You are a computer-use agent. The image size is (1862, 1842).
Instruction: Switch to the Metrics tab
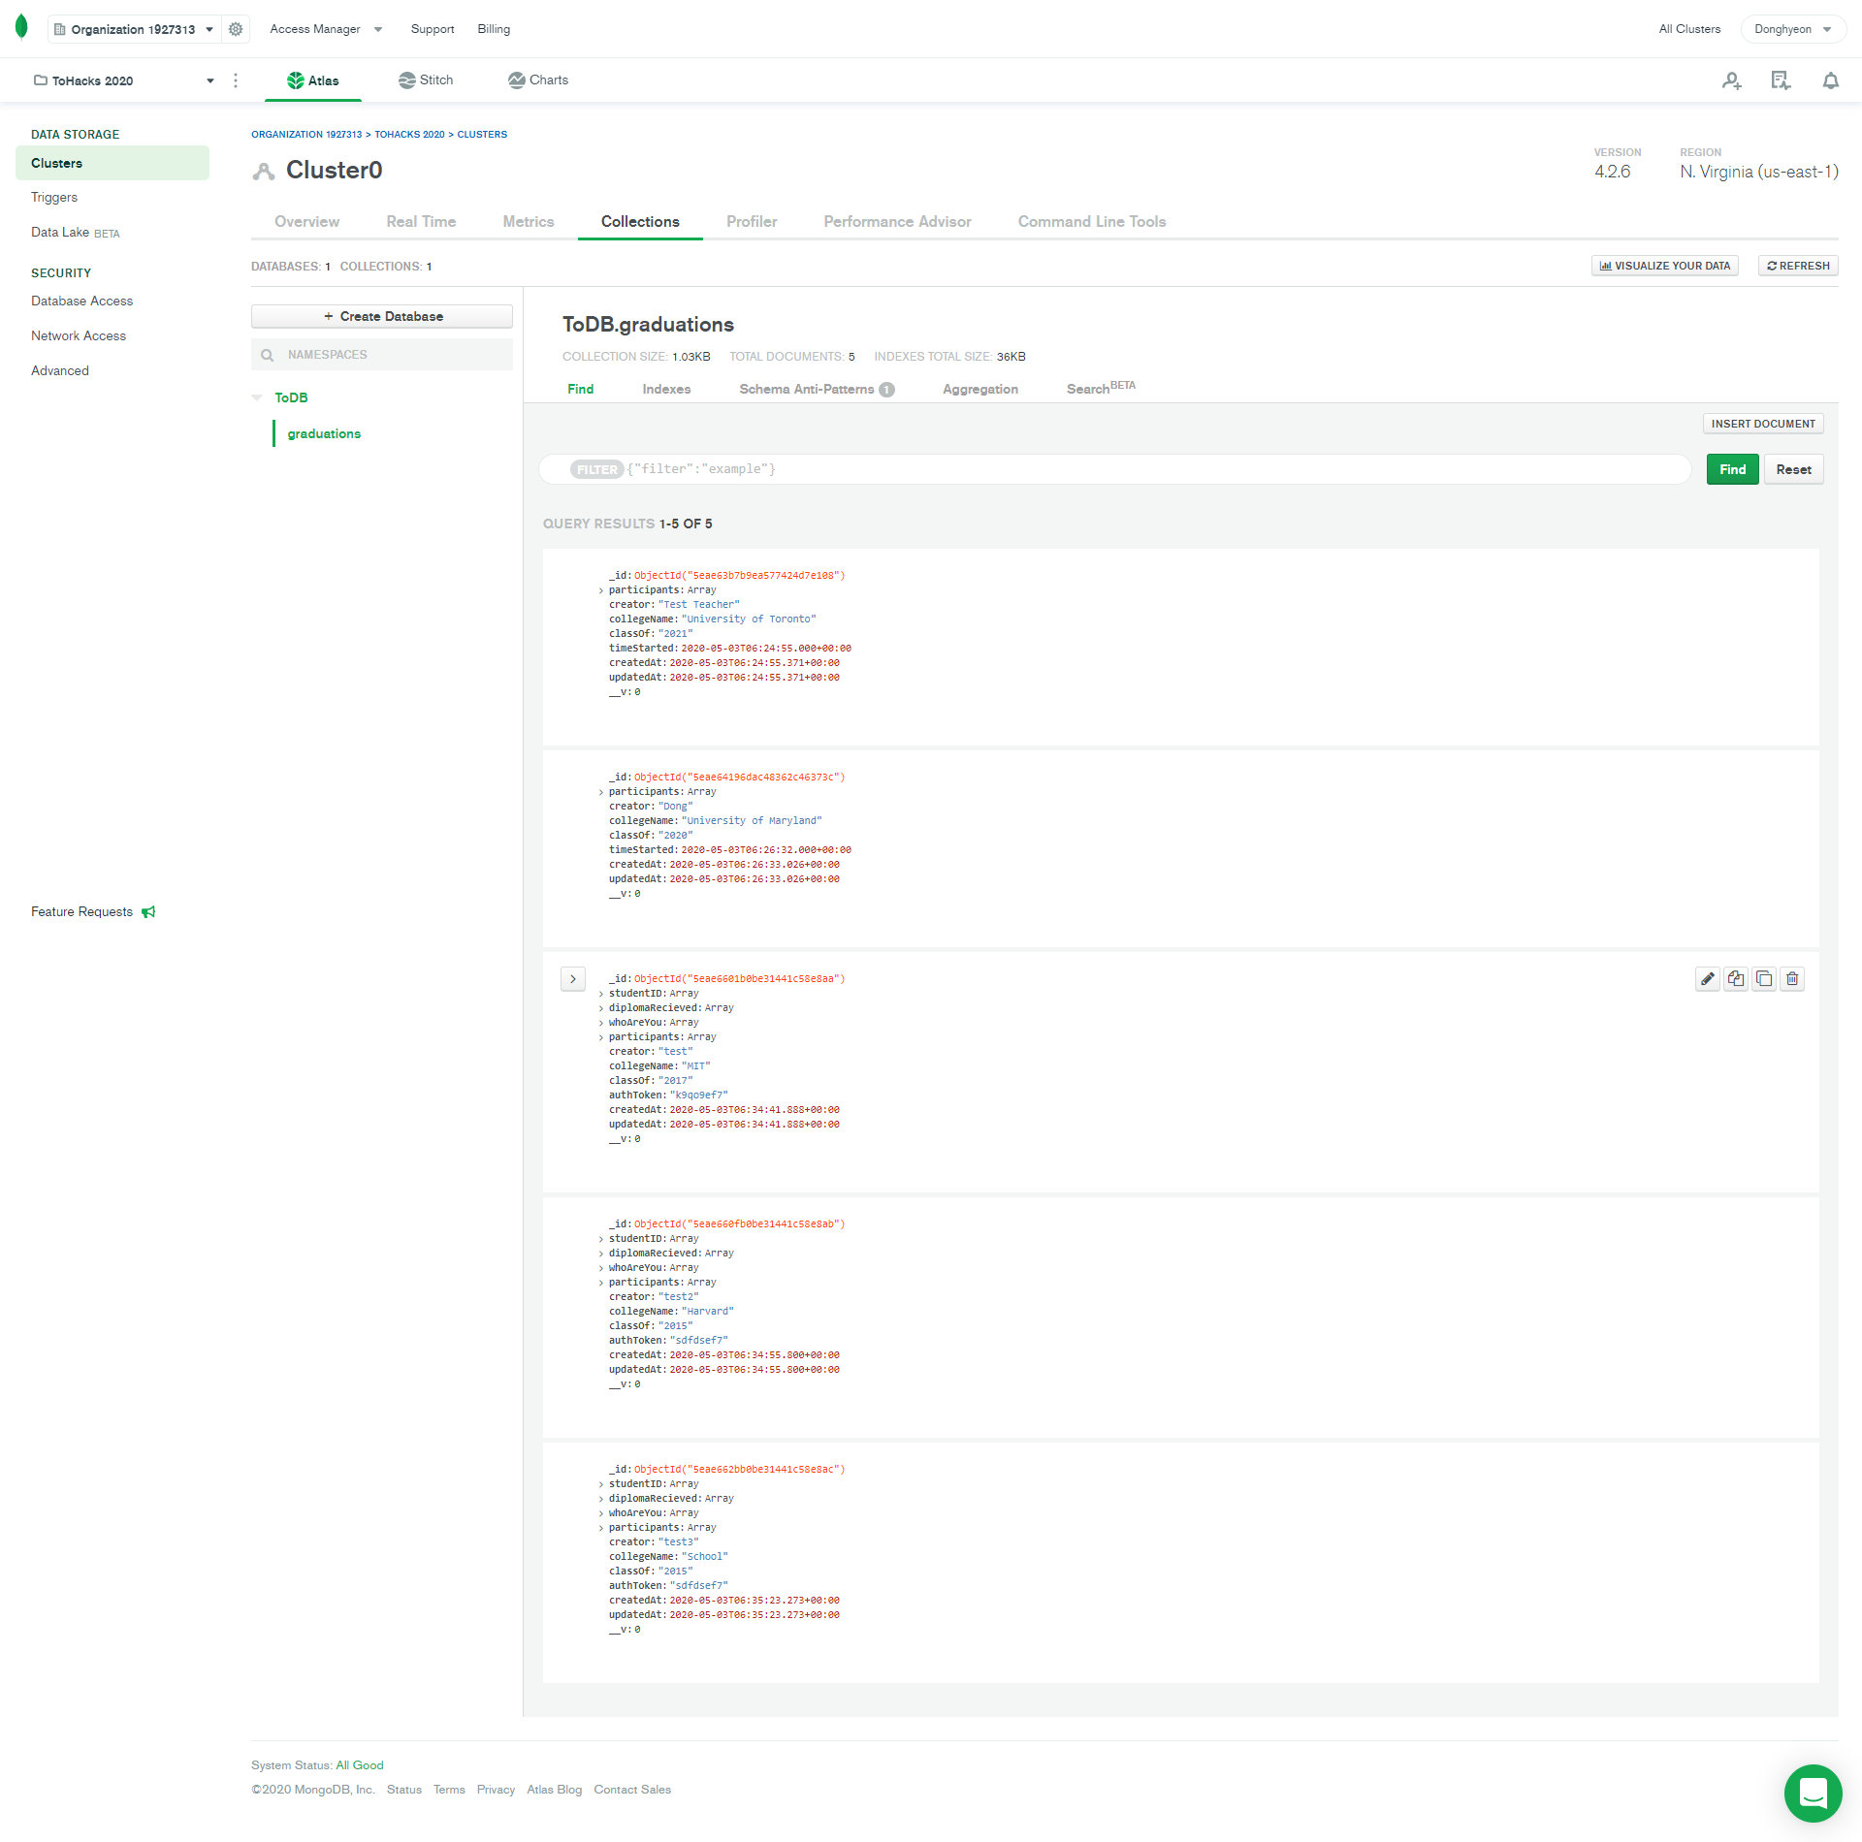click(528, 222)
